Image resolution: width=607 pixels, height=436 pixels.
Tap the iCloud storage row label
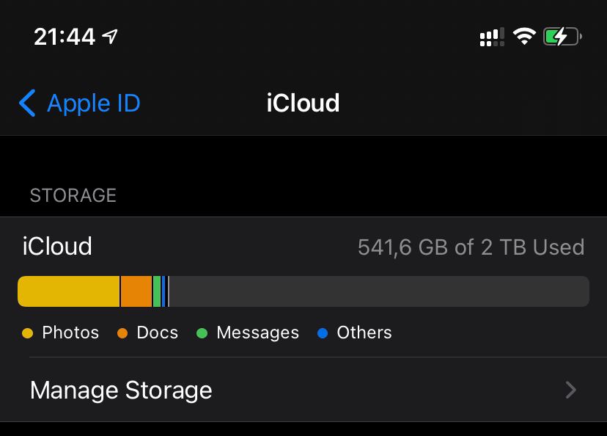57,246
